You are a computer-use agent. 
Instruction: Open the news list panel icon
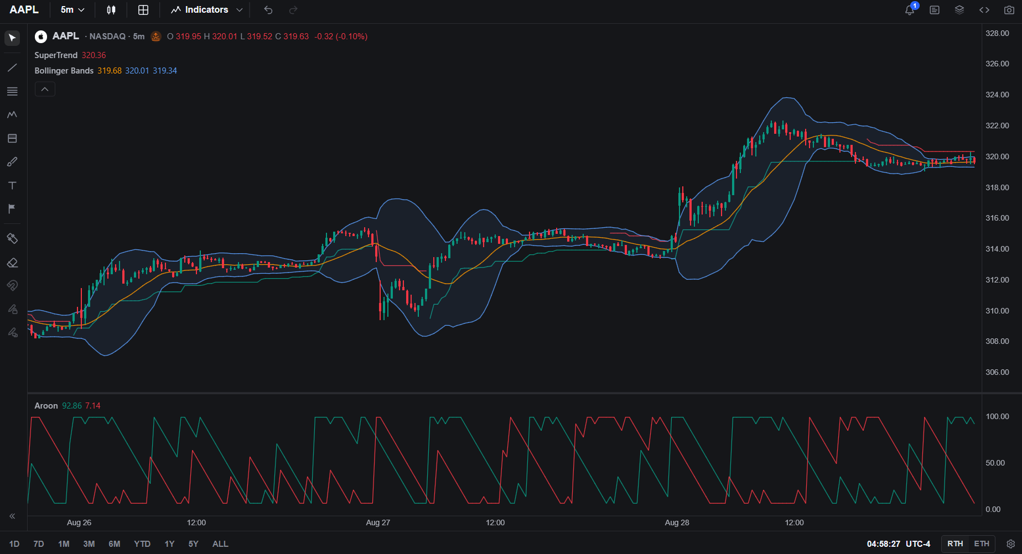[935, 10]
